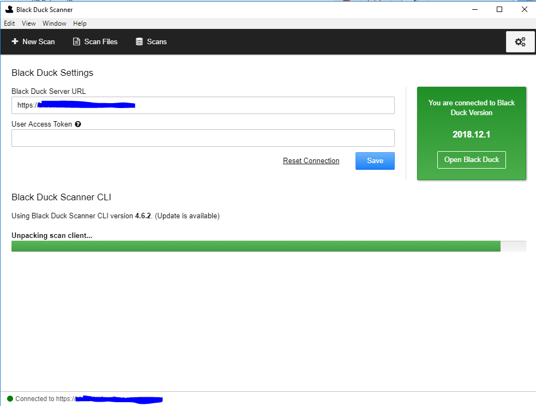This screenshot has width=536, height=406.
Task: Click the help icon beside User Access Token
Action: coord(78,124)
